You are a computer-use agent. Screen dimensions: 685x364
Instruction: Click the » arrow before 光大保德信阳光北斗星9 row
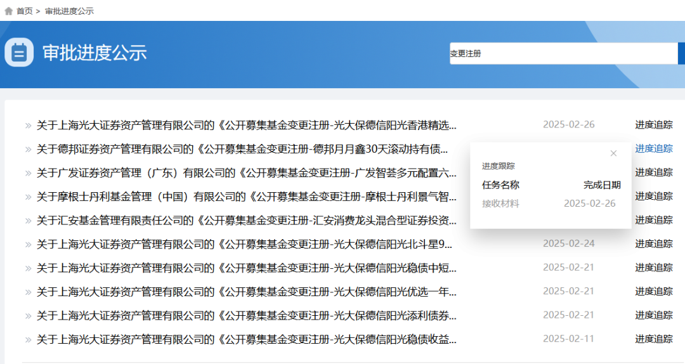coord(29,245)
